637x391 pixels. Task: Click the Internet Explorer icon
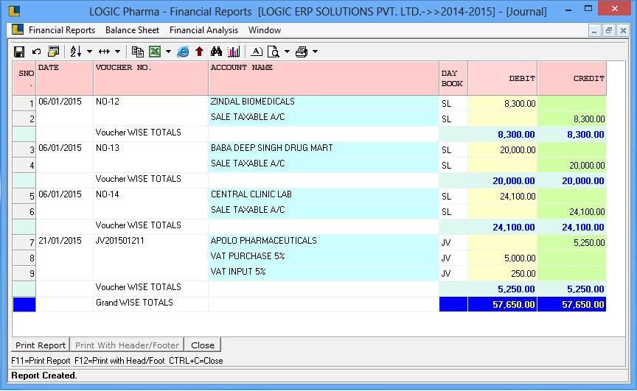point(183,52)
